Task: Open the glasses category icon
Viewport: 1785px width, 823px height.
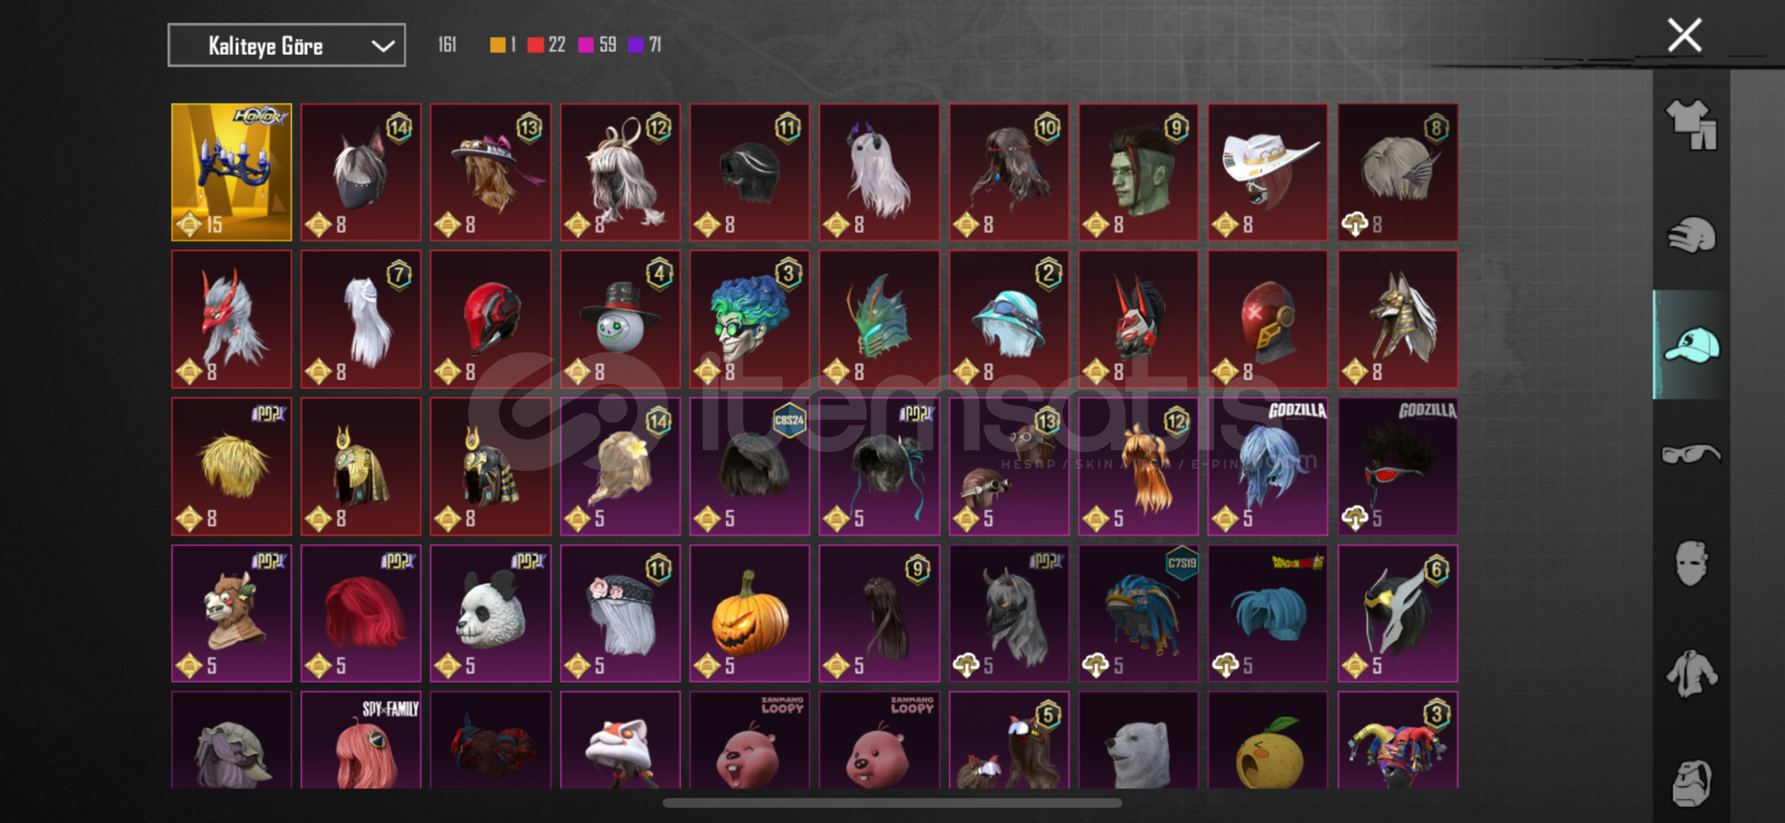Action: (1691, 454)
